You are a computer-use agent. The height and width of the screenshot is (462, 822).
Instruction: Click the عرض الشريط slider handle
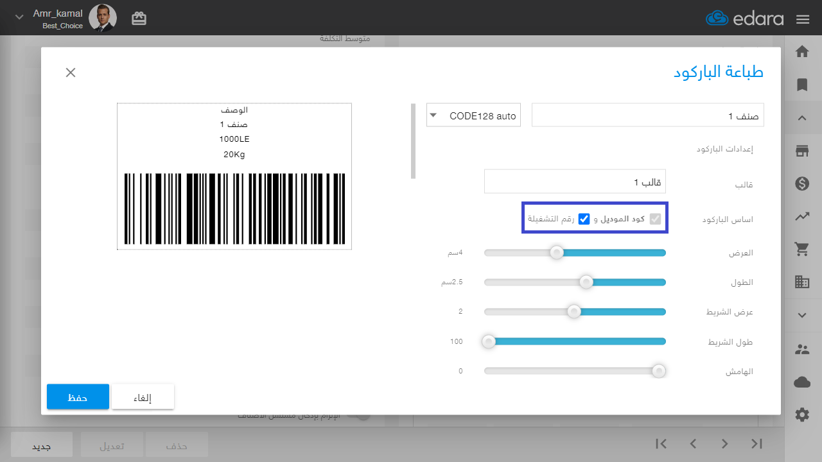574,311
